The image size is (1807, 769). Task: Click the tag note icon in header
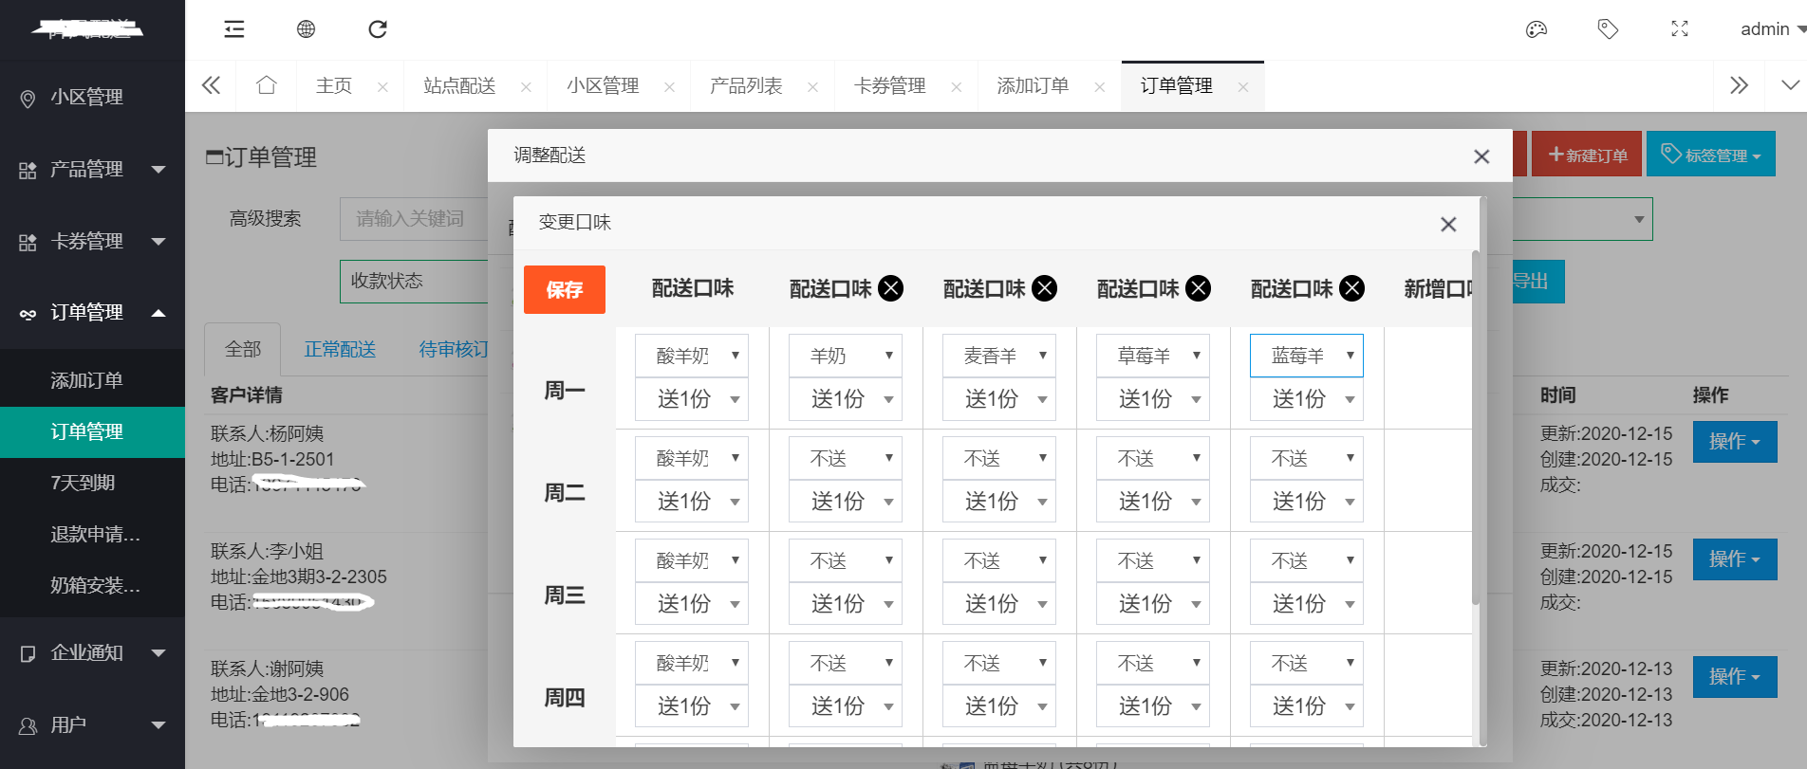[x=1608, y=29]
